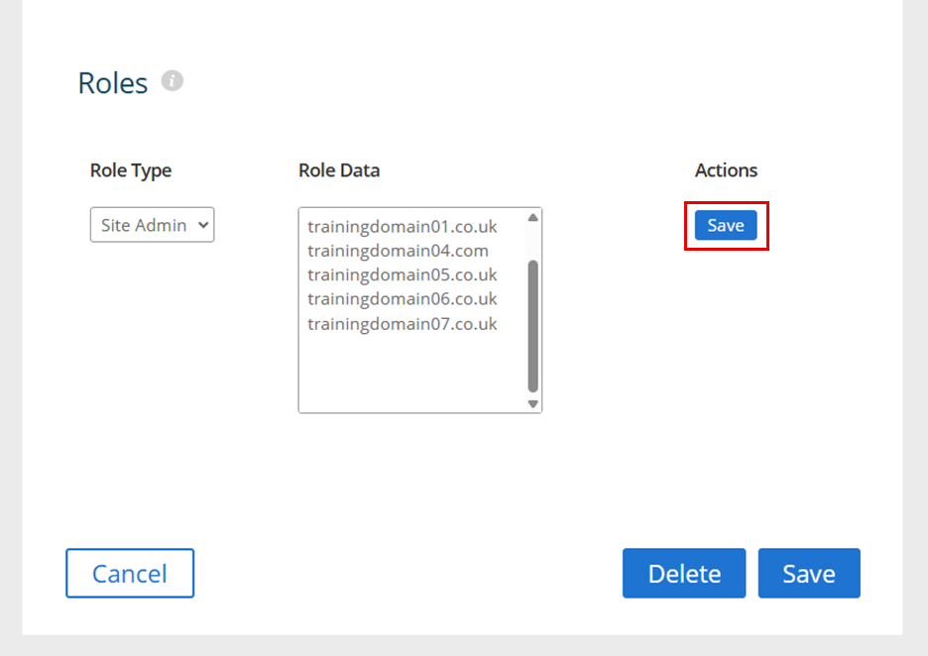Click the Role Type column label

[131, 170]
